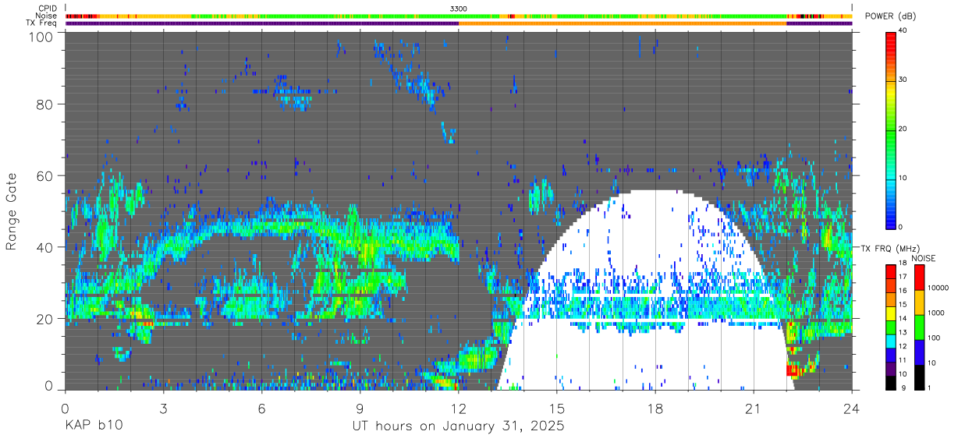Click the Noise status strip above the plot

click(x=459, y=16)
